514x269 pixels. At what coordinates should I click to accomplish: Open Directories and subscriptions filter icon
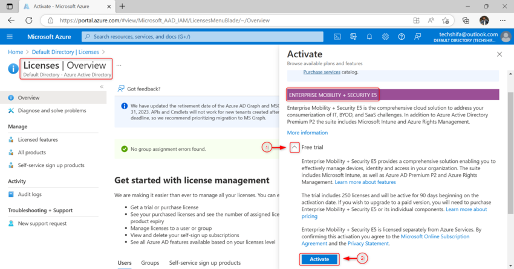click(x=353, y=37)
